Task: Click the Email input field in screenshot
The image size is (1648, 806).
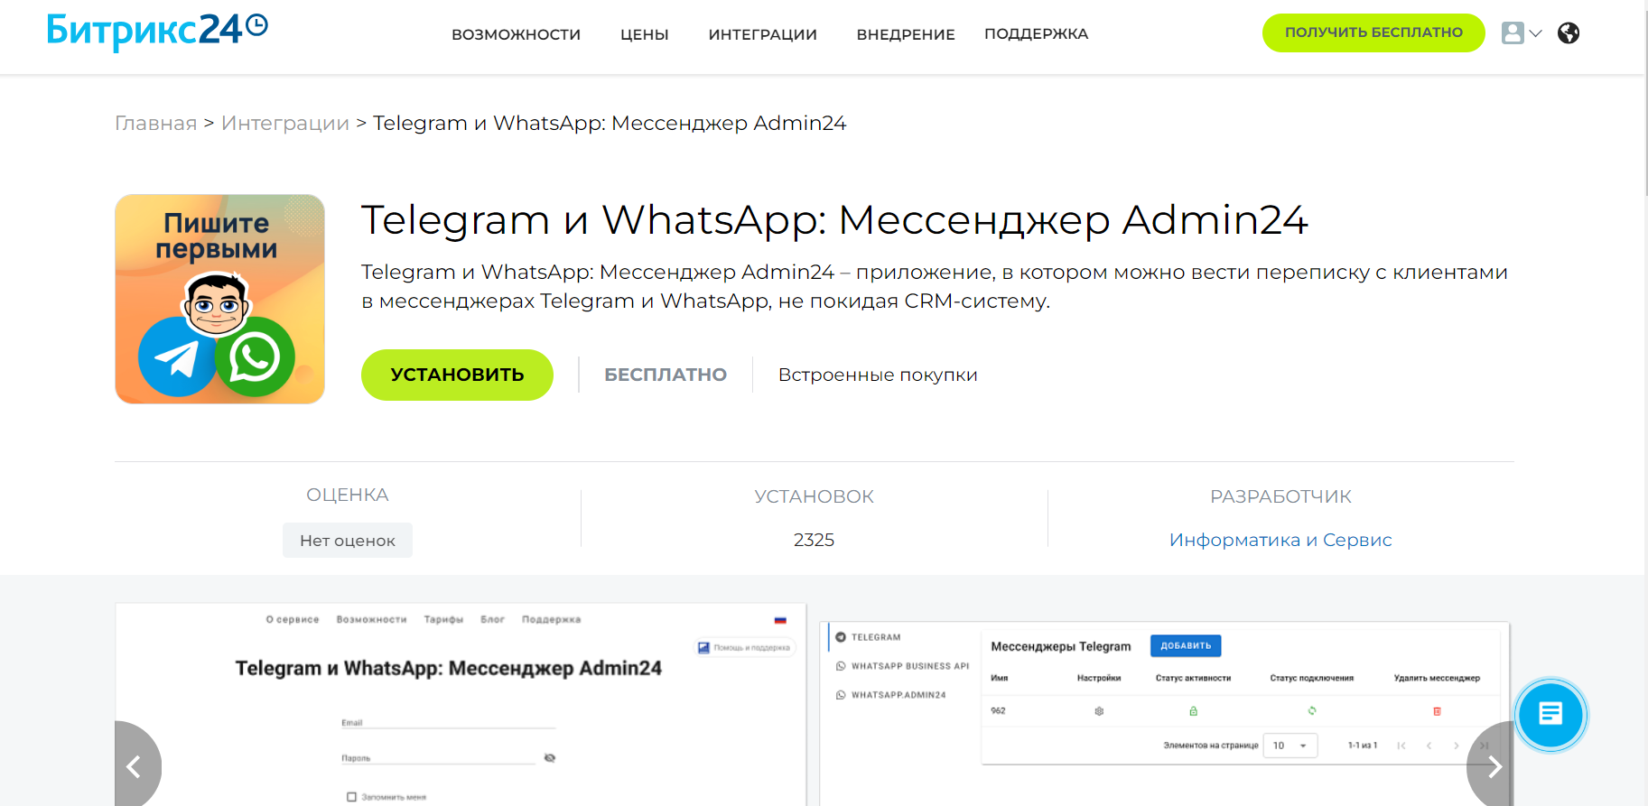Action: pyautogui.click(x=448, y=722)
